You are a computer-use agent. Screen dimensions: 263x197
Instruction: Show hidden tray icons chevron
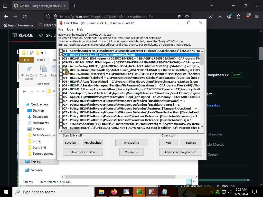pos(211,192)
